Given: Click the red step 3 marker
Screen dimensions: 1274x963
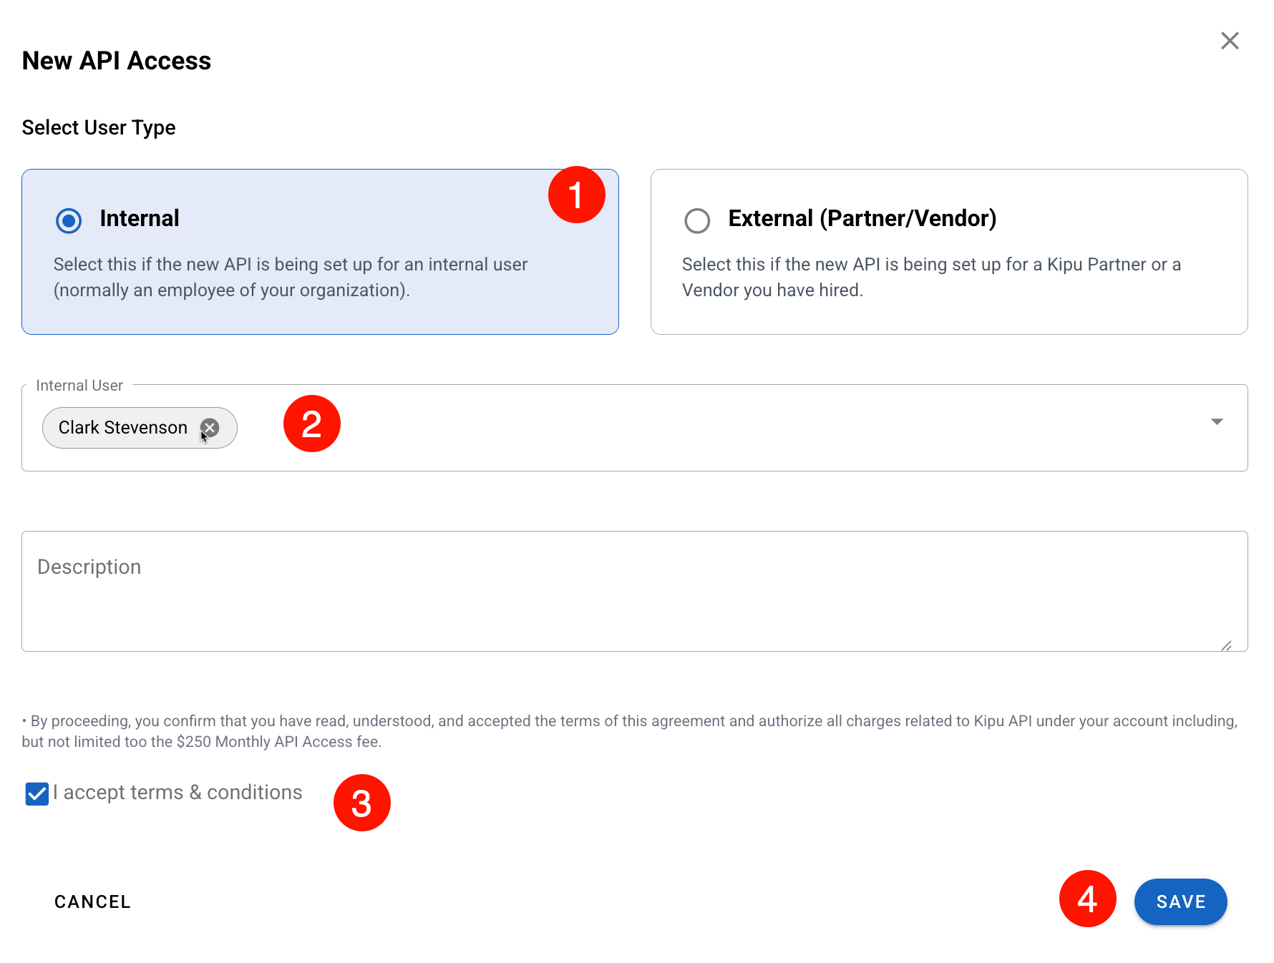Looking at the screenshot, I should coord(361,803).
